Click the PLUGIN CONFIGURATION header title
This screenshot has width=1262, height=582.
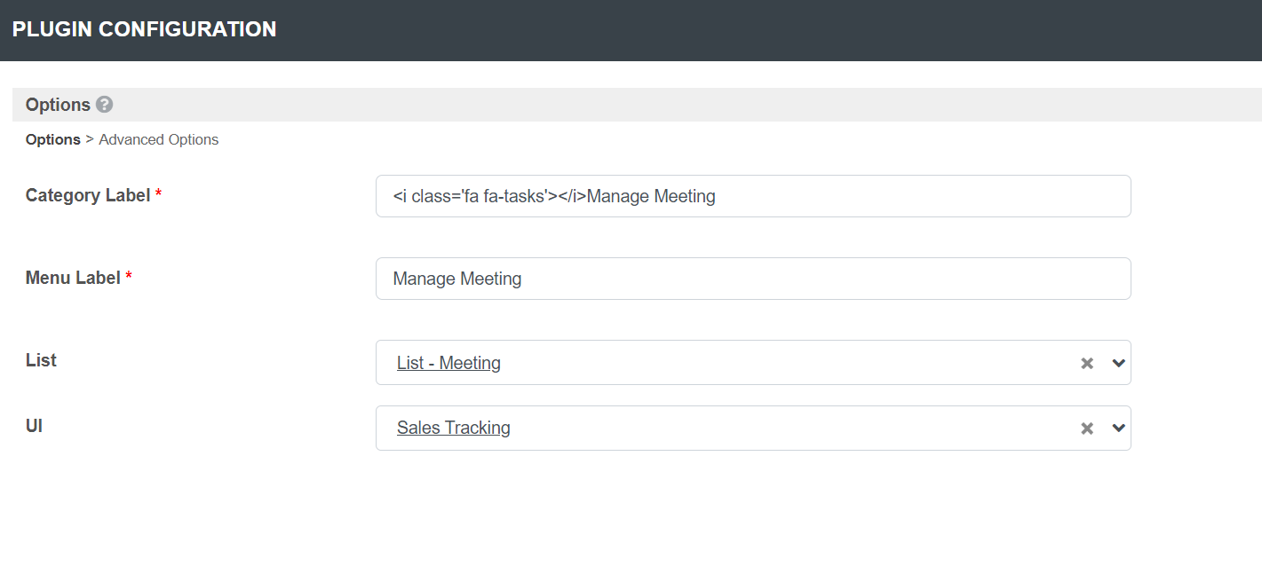pyautogui.click(x=144, y=29)
